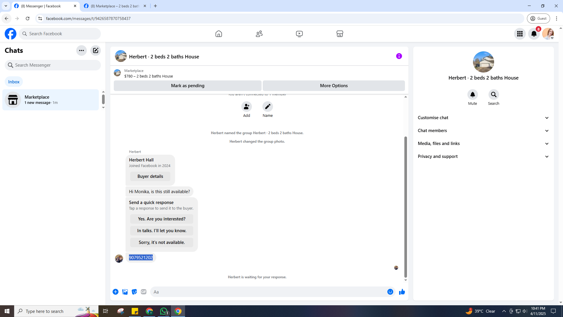Click the highlighted number 9079521202 message
The width and height of the screenshot is (563, 317).
(141, 257)
